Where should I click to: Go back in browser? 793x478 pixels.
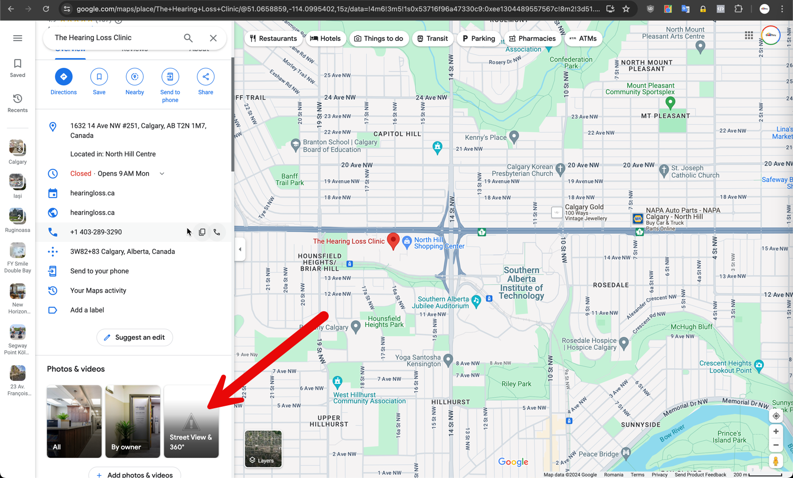[x=11, y=9]
